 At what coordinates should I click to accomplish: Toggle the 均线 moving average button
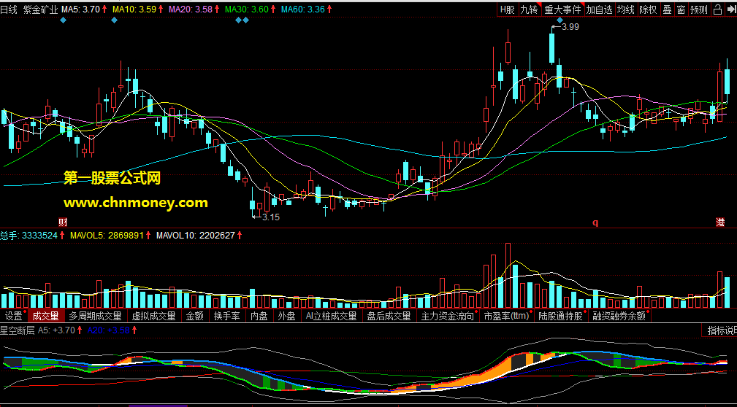point(626,9)
